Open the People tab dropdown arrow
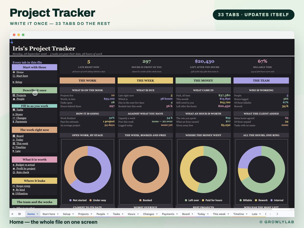The width and height of the screenshot is (304, 228). point(107,214)
